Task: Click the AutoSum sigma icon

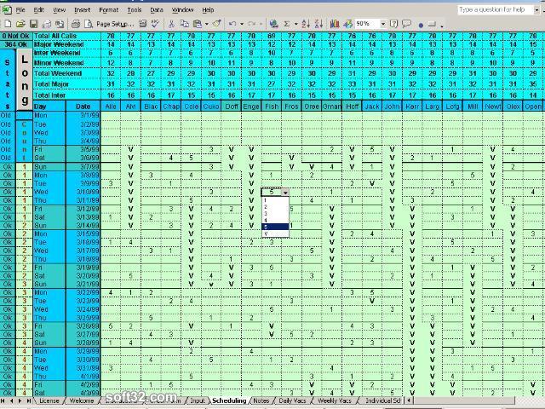Action: pos(287,24)
